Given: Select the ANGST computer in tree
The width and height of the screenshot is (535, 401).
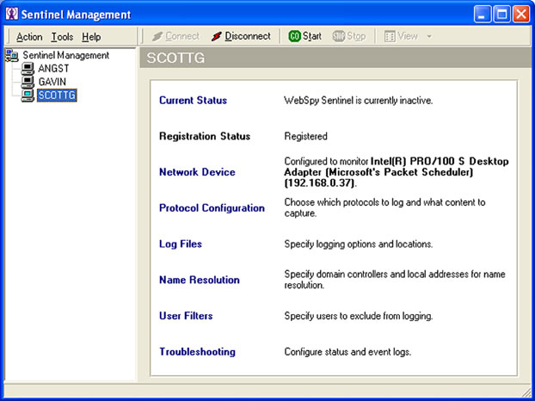Looking at the screenshot, I should tap(53, 68).
